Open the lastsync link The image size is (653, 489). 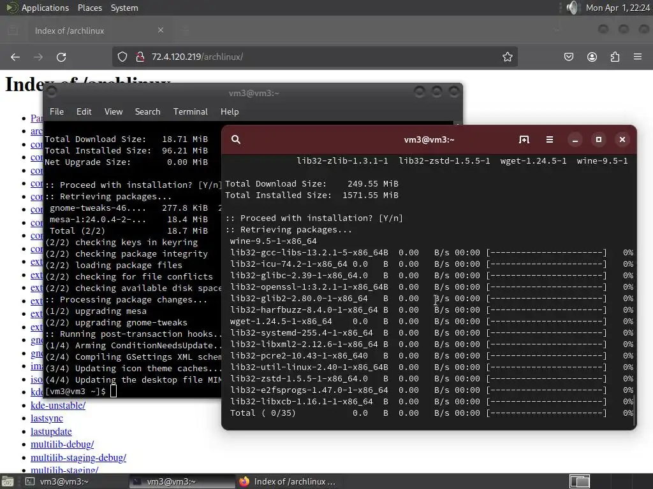(x=47, y=418)
